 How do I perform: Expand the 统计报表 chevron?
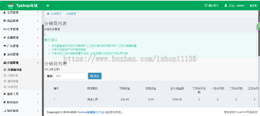pos(38,111)
